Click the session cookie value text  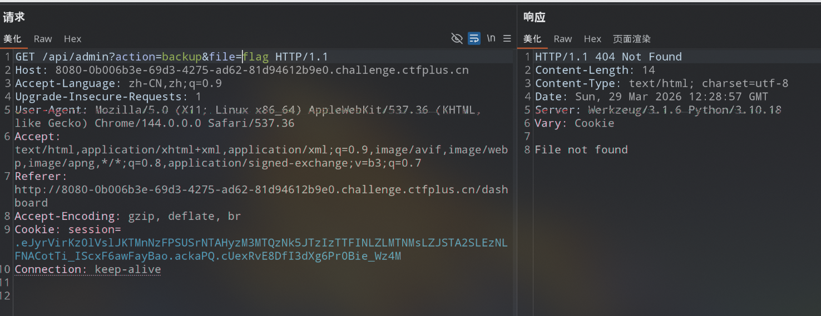(x=261, y=249)
